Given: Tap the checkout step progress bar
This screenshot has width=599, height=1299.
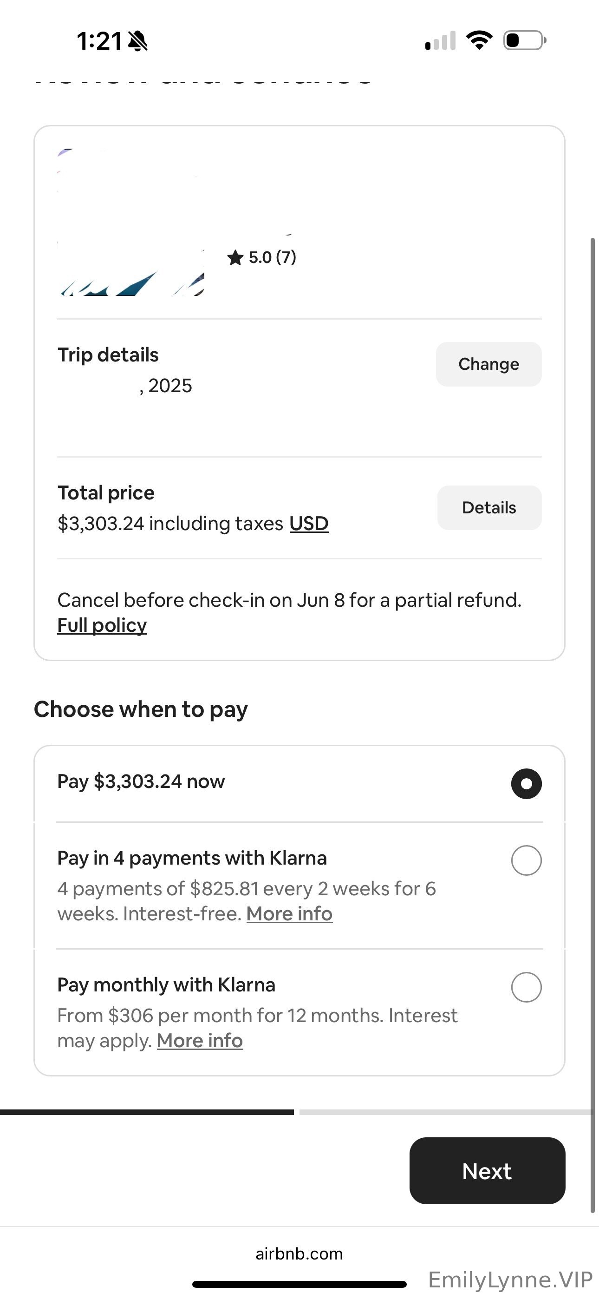Looking at the screenshot, I should pyautogui.click(x=298, y=1112).
